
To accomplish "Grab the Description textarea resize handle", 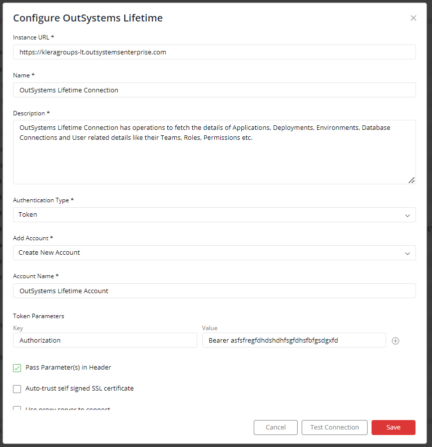I will [x=411, y=180].
